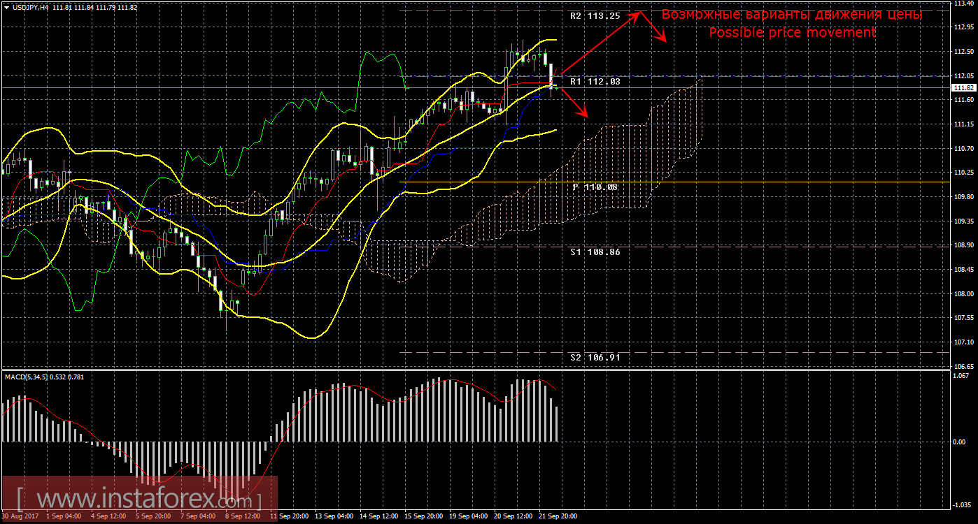Click the 109.80 price scale value
The image size is (978, 524).
pos(963,197)
